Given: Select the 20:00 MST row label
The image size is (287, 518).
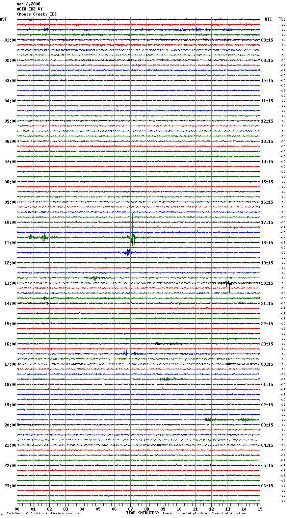Looking at the screenshot, I should 10,425.
